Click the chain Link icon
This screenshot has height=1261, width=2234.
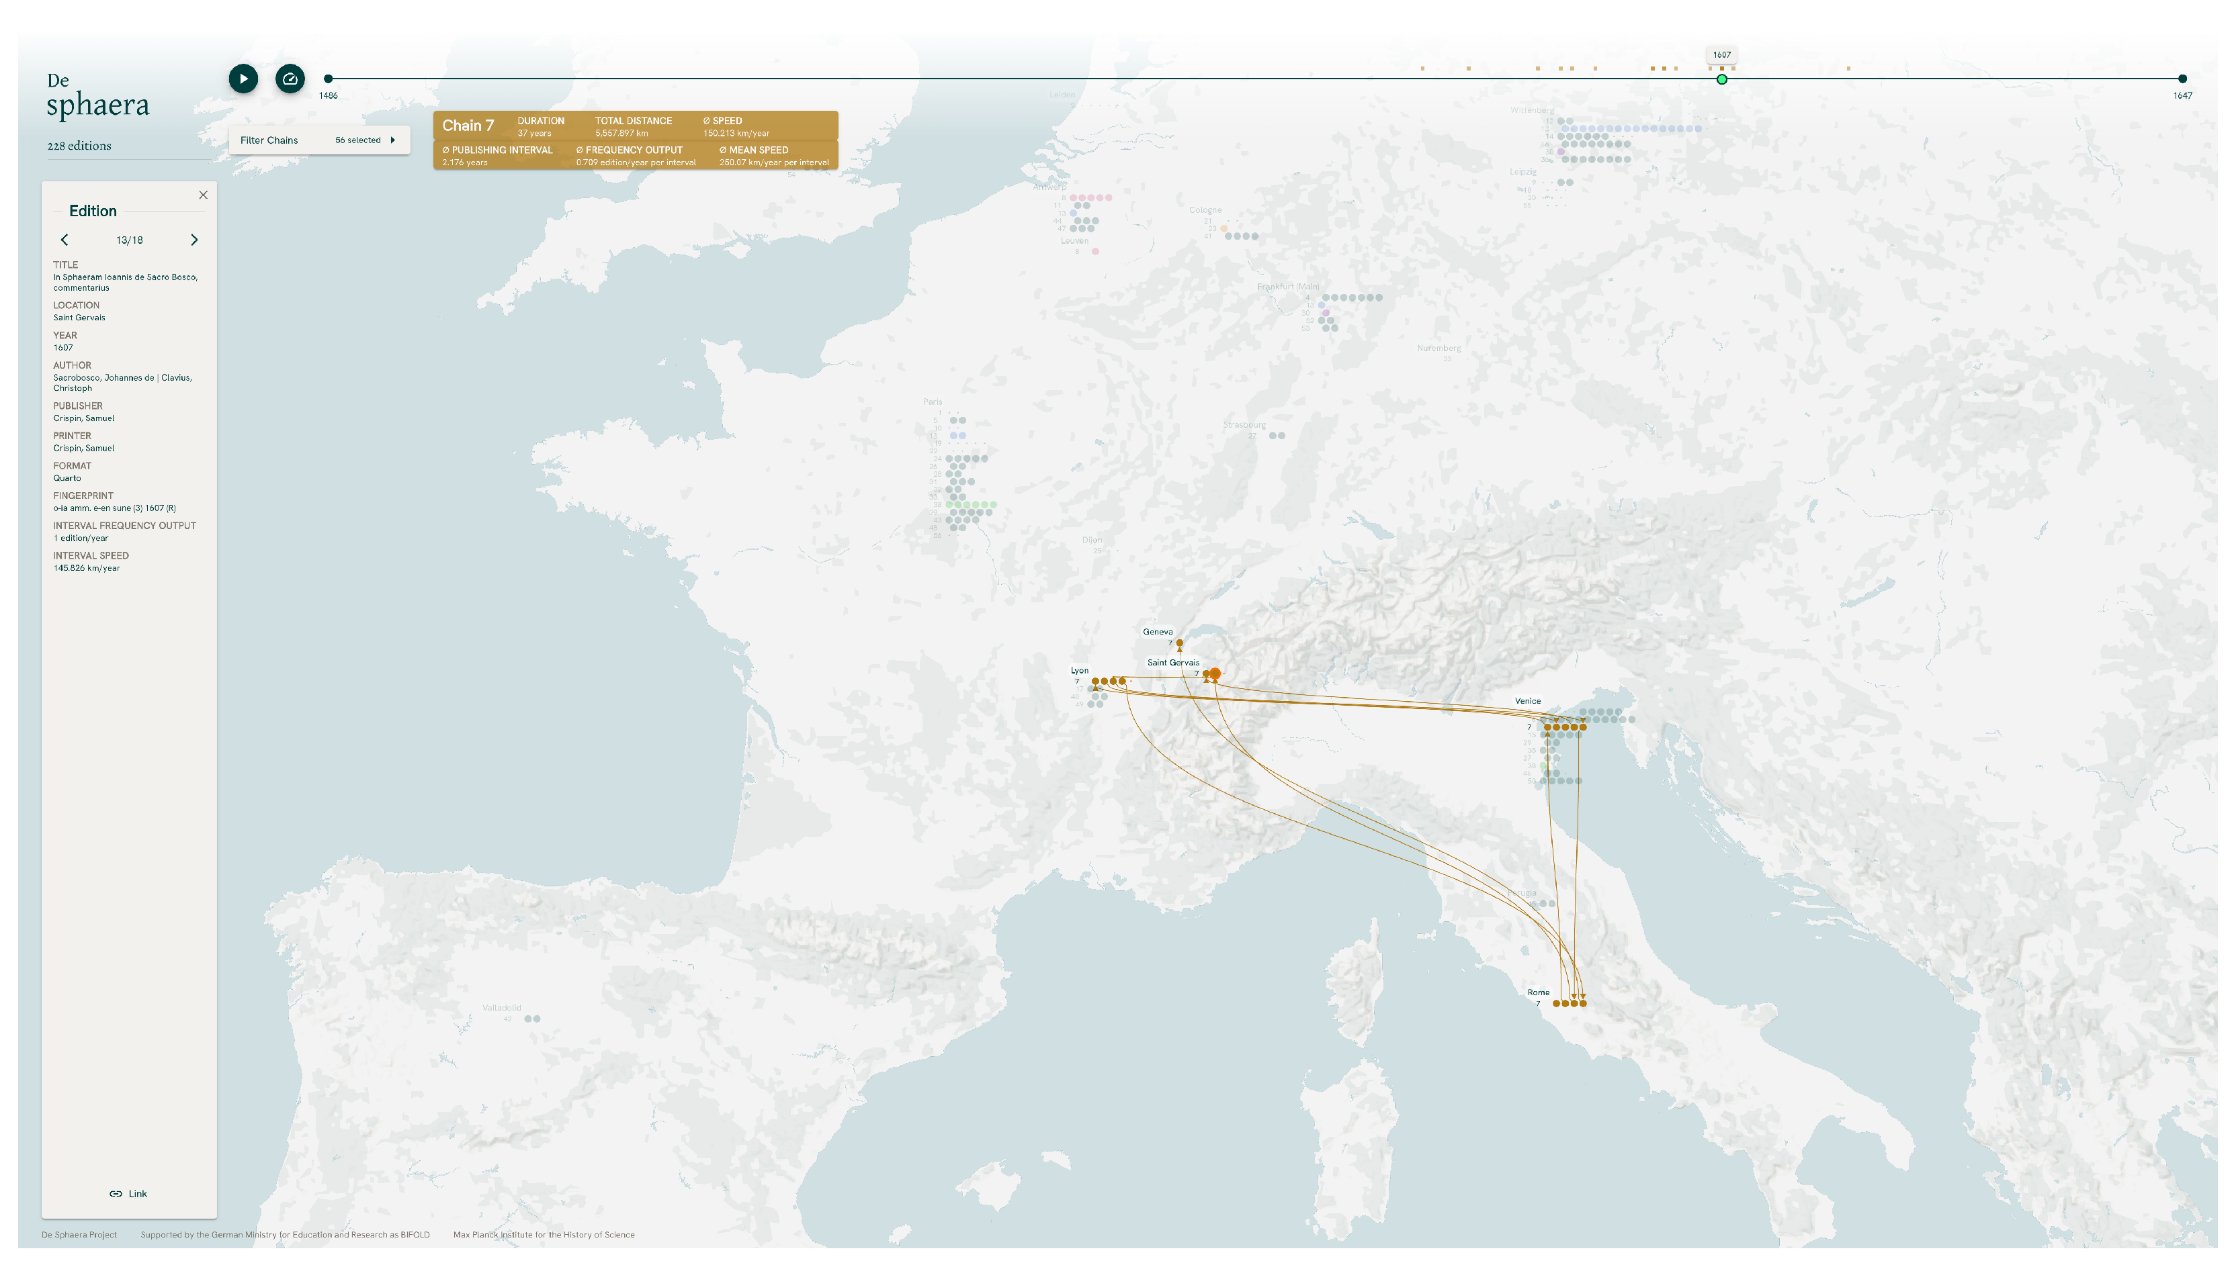(x=116, y=1195)
